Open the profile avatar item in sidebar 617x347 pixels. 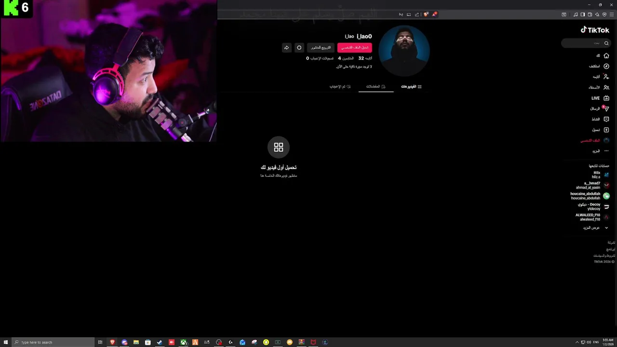tap(606, 140)
